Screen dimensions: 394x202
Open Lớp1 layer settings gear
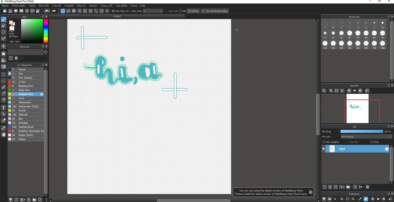(387, 149)
